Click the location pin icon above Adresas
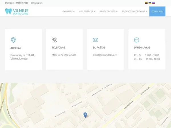 (13, 40)
